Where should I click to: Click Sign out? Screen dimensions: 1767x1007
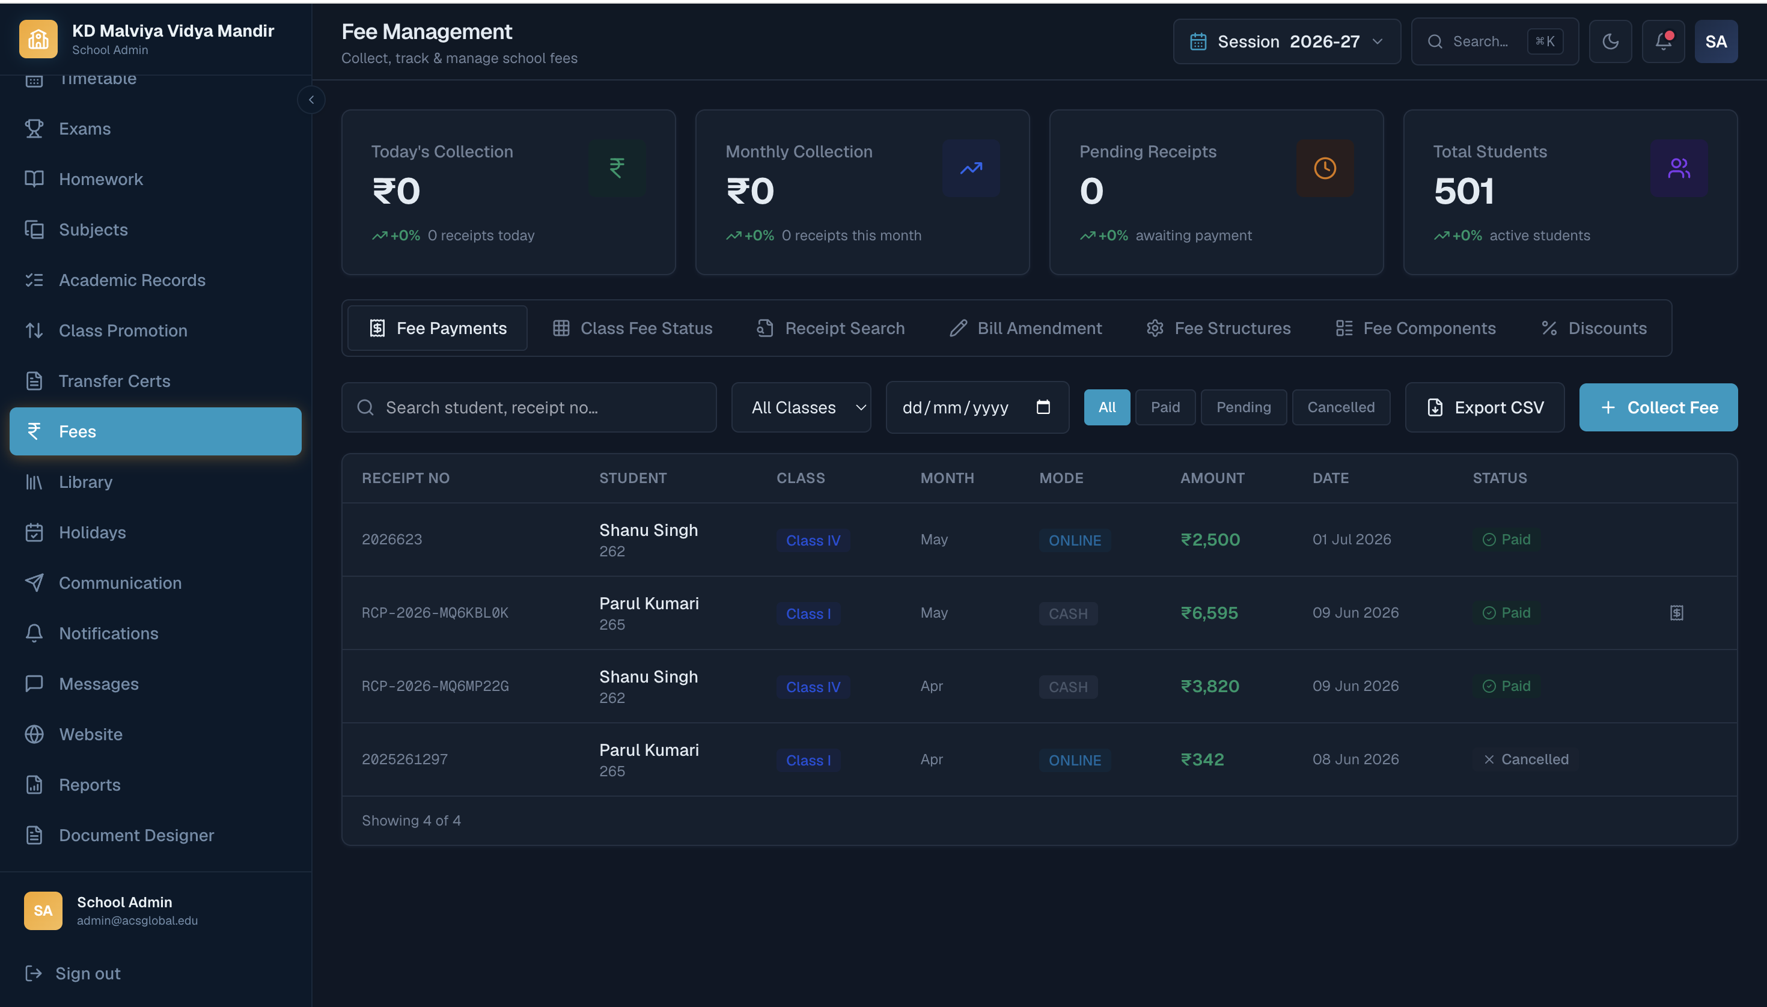click(73, 974)
